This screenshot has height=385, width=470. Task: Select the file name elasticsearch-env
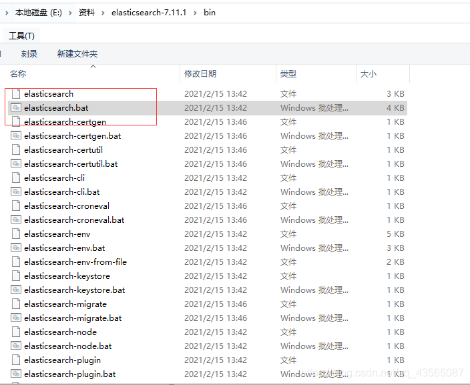[x=57, y=234]
